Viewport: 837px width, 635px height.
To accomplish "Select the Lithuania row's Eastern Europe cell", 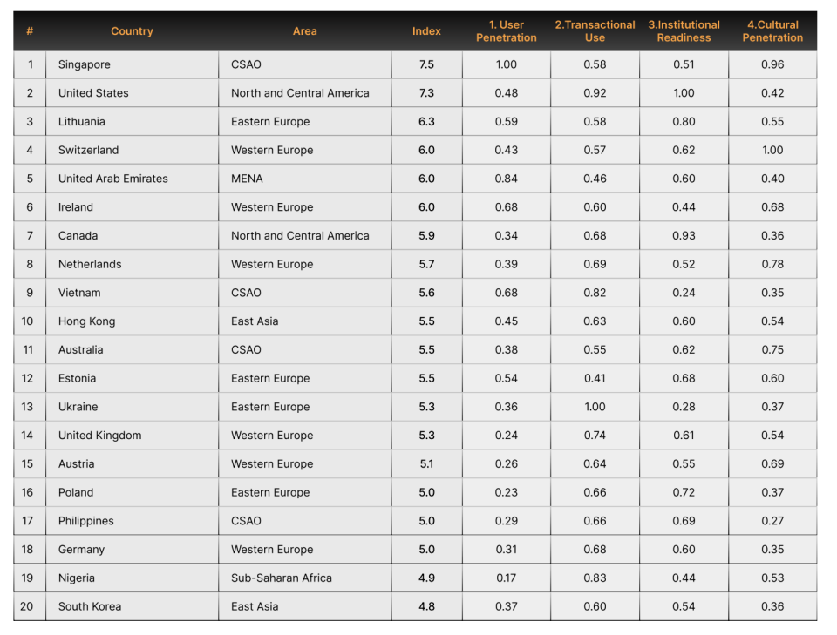I will click(270, 122).
